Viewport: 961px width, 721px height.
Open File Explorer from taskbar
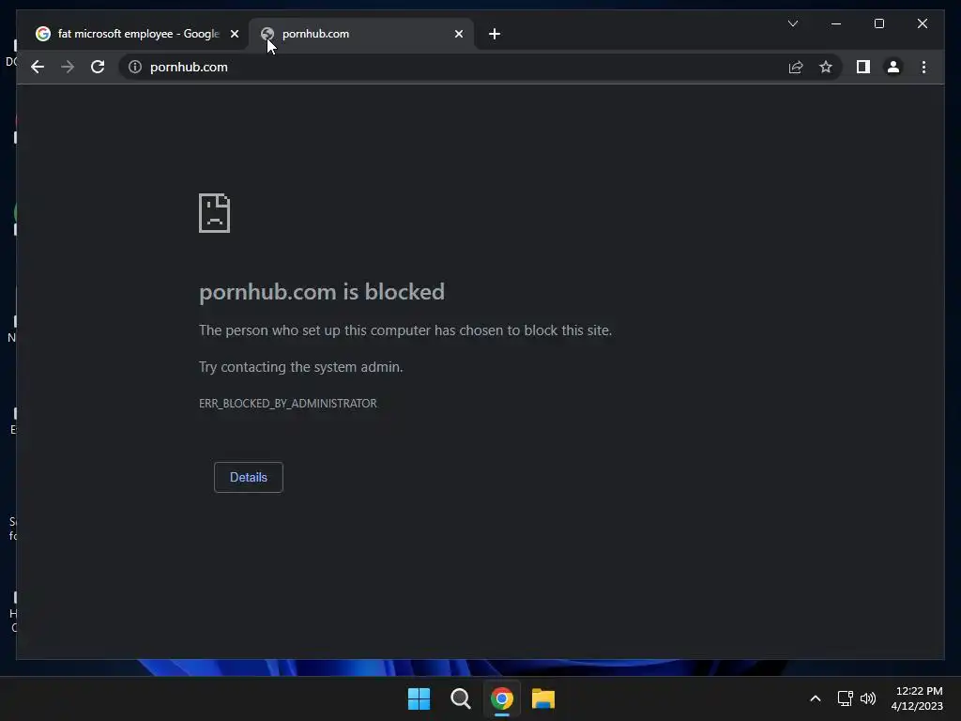pyautogui.click(x=543, y=698)
